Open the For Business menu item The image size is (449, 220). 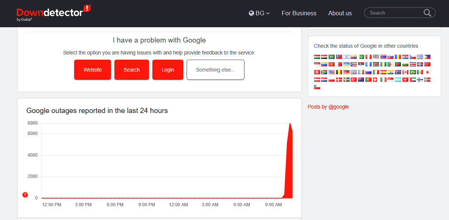coord(299,13)
